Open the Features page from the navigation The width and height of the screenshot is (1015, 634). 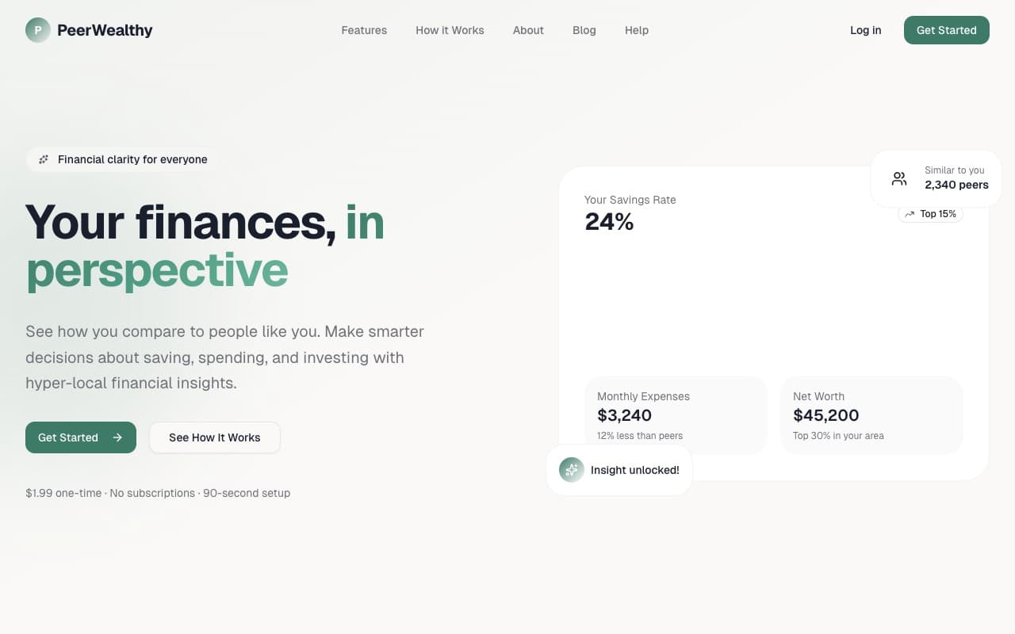coord(364,30)
